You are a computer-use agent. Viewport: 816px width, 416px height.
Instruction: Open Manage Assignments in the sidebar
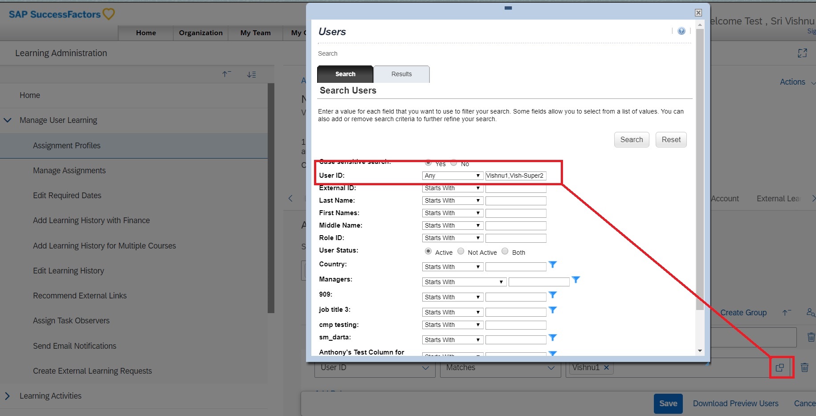pos(69,171)
